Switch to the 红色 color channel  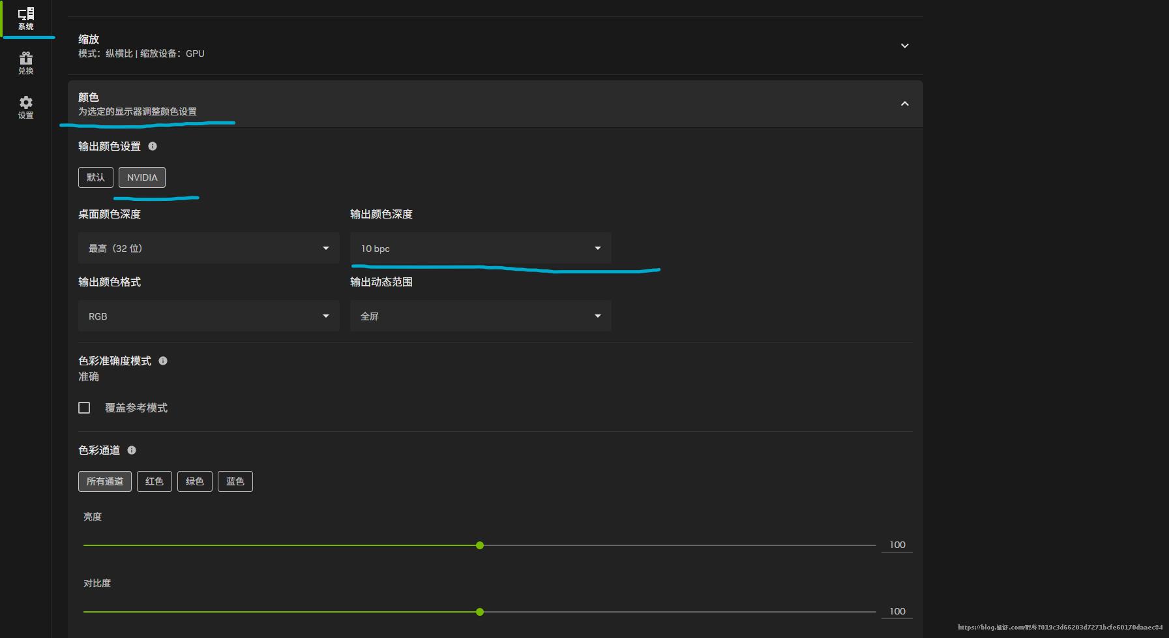point(154,481)
